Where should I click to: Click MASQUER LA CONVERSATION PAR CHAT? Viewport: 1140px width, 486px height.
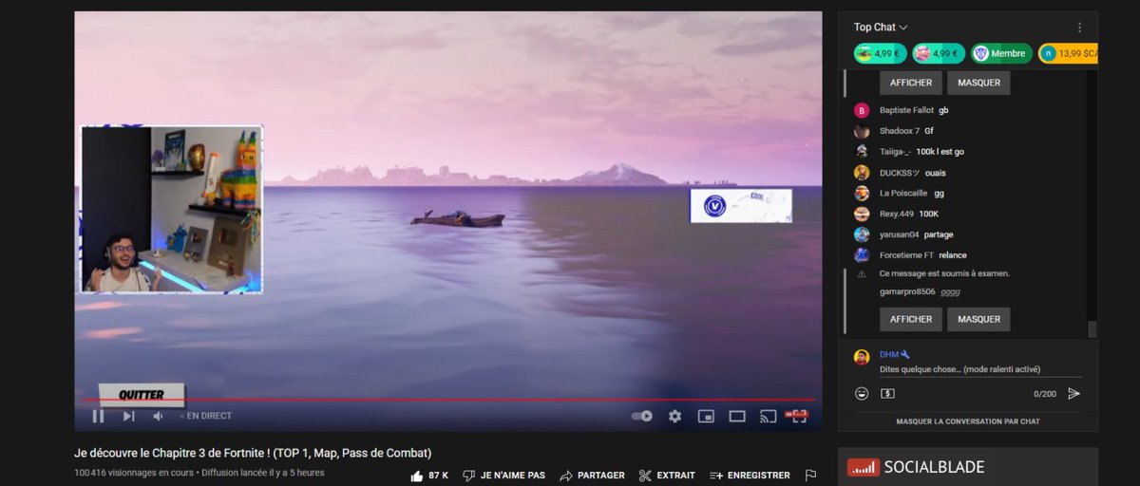click(968, 421)
